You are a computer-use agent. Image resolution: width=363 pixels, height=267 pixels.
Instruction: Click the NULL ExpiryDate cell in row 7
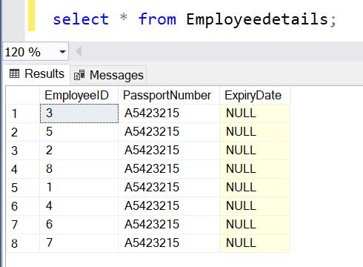coord(255,225)
